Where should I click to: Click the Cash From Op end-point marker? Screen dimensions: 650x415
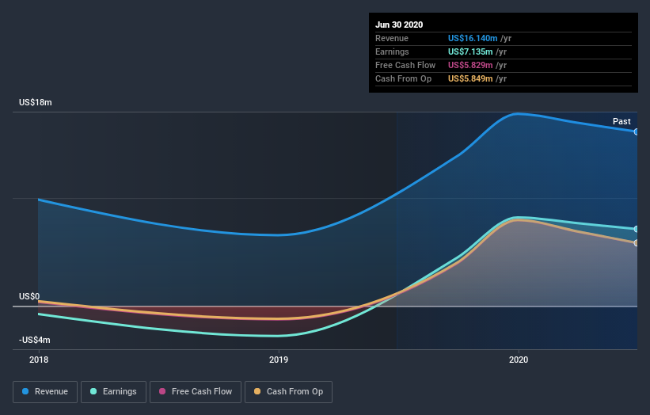click(x=636, y=243)
